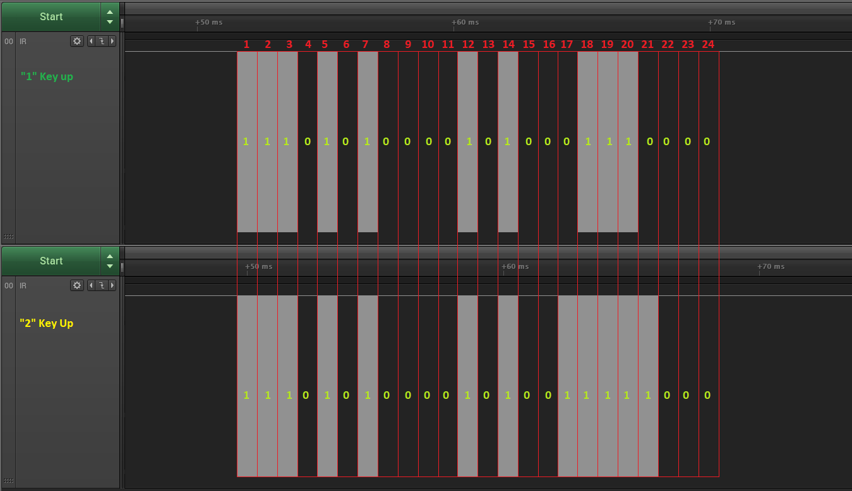This screenshot has width=852, height=491.
Task: Jump to next edge in top IR channel
Action: tap(112, 41)
